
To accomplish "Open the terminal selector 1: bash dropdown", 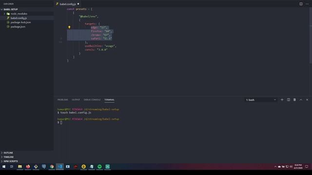I will (x=261, y=100).
